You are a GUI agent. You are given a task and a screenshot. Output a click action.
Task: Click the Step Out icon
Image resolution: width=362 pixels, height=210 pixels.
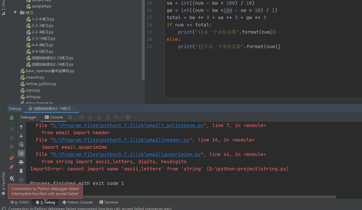[108, 117]
